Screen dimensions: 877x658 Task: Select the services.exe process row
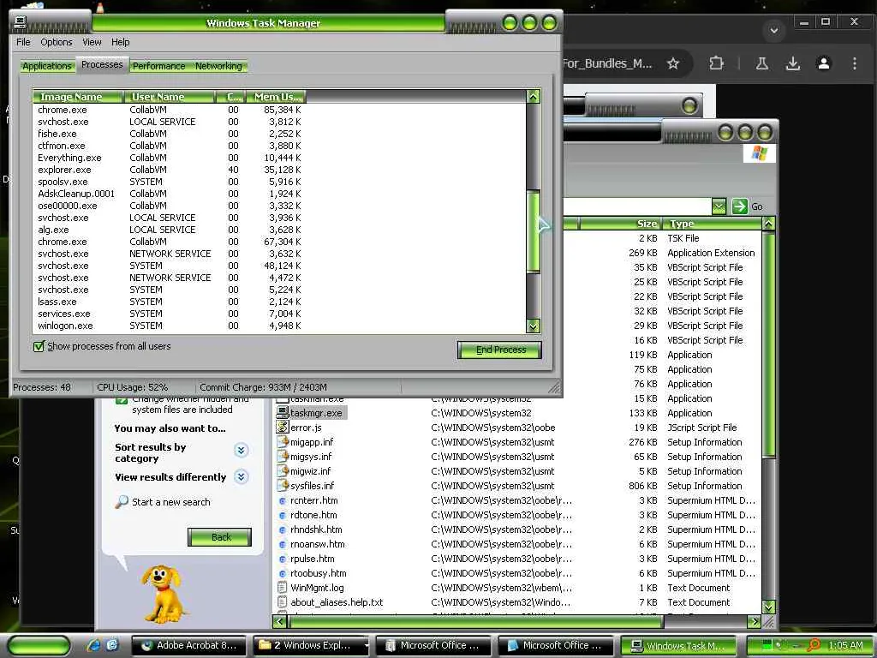point(170,314)
